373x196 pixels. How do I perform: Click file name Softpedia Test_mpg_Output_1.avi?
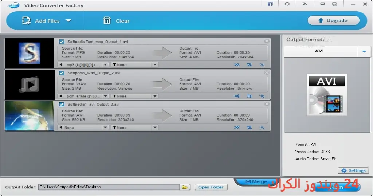coord(98,42)
